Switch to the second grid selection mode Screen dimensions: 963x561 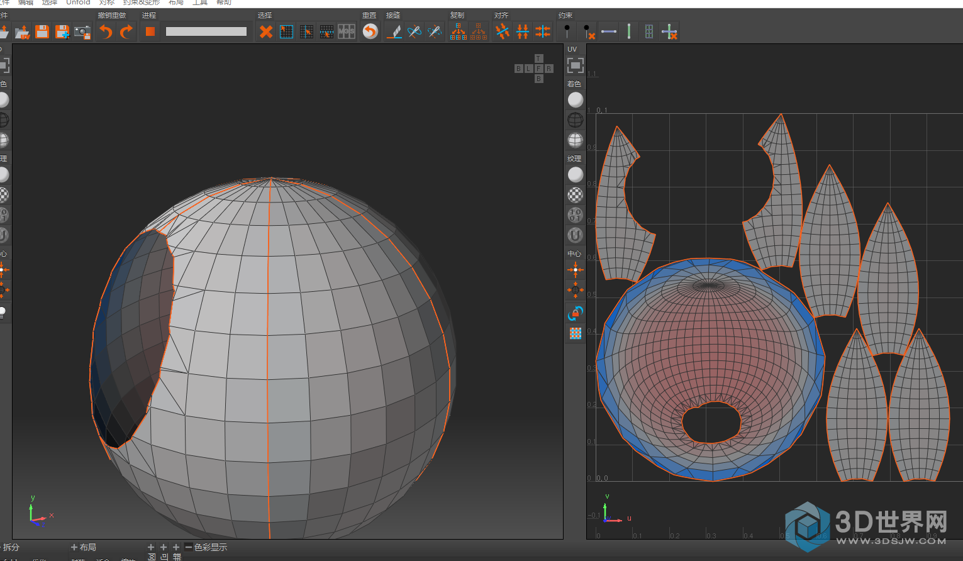click(x=306, y=31)
